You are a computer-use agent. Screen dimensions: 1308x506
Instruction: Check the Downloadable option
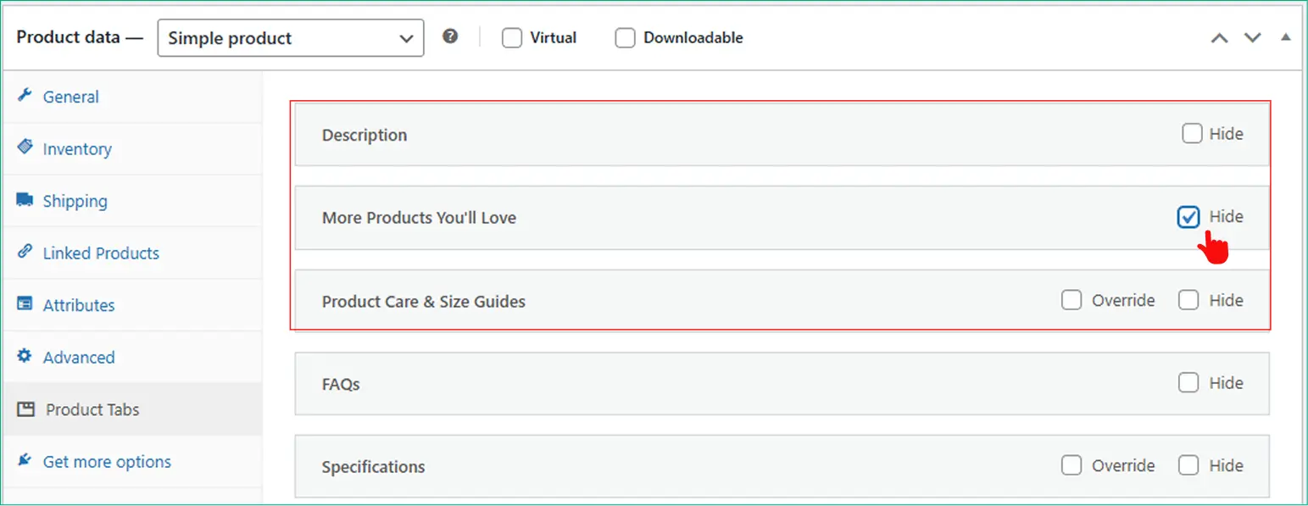(x=625, y=37)
